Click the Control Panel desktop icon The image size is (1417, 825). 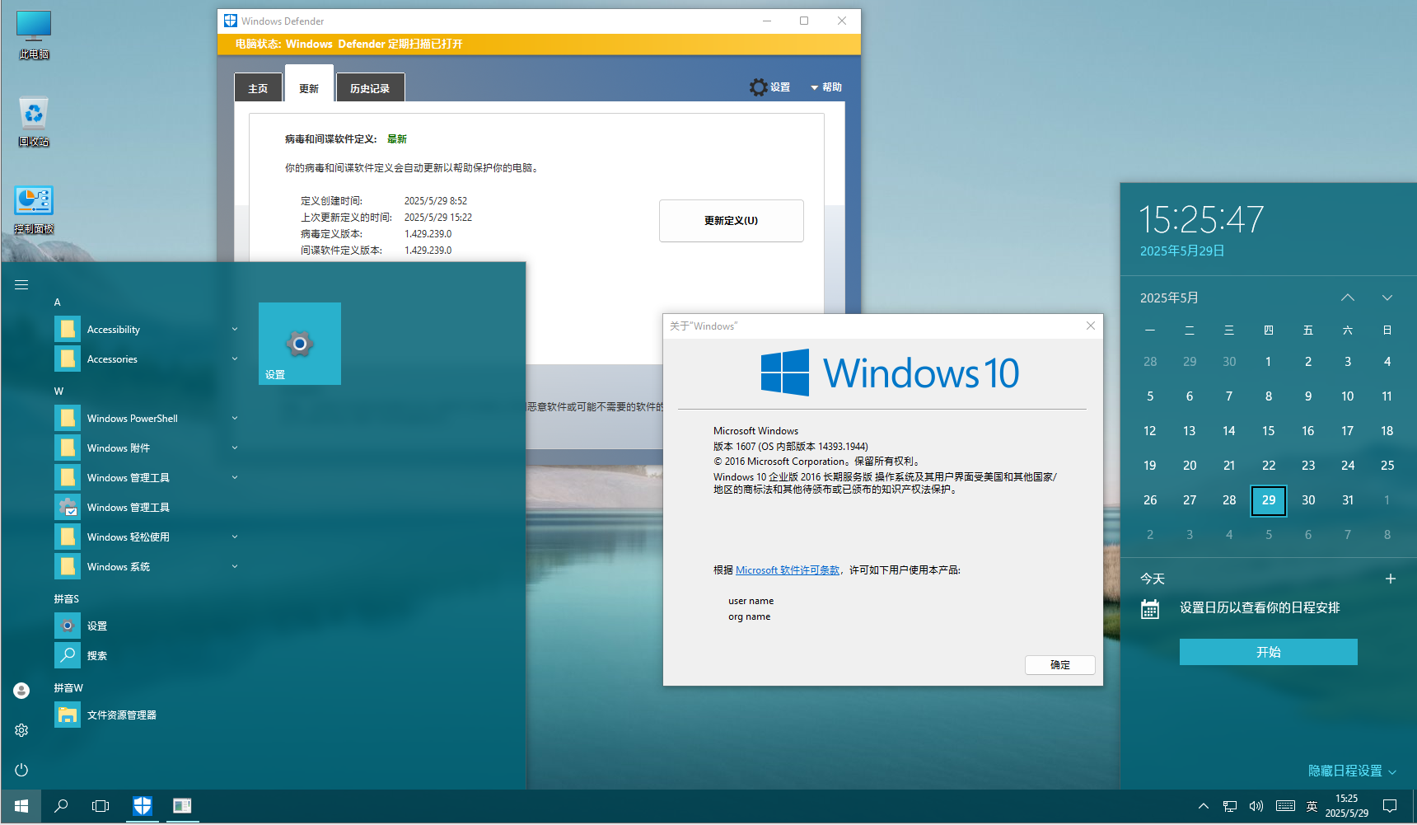coord(34,208)
